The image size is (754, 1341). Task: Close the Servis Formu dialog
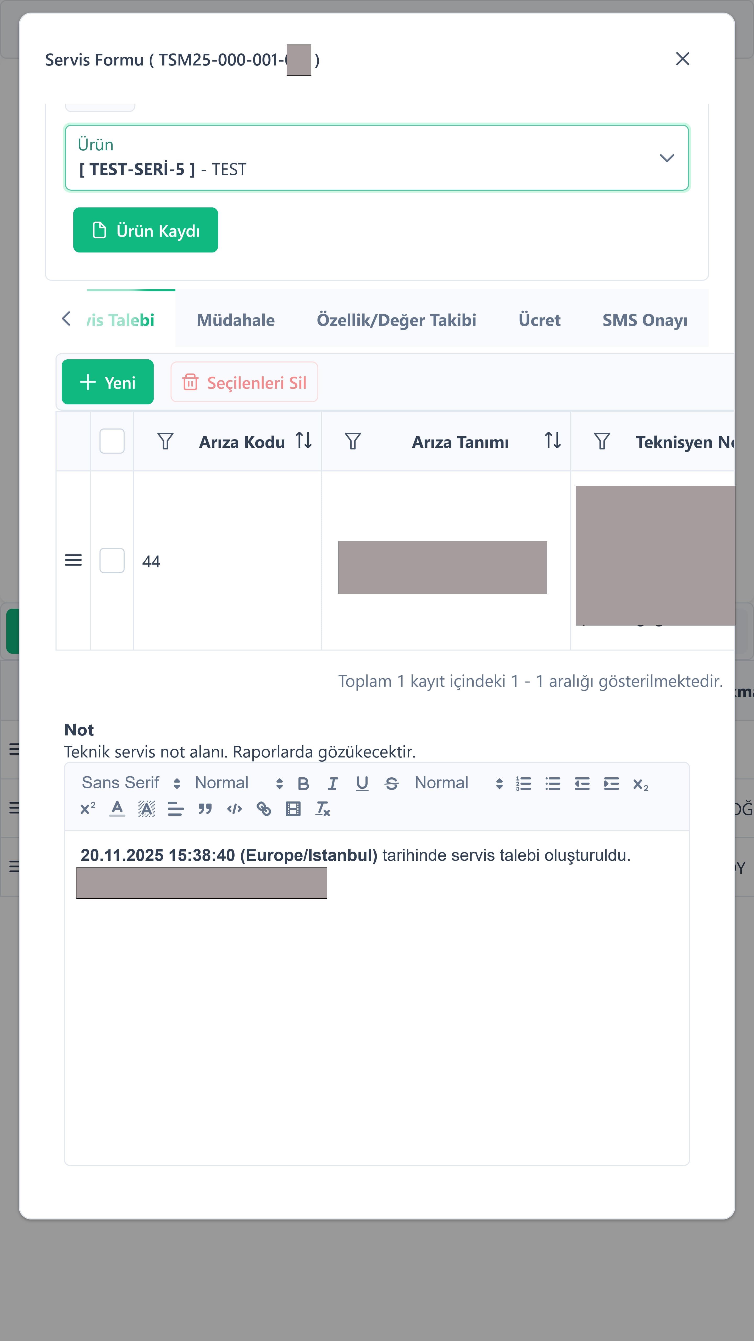tap(682, 59)
